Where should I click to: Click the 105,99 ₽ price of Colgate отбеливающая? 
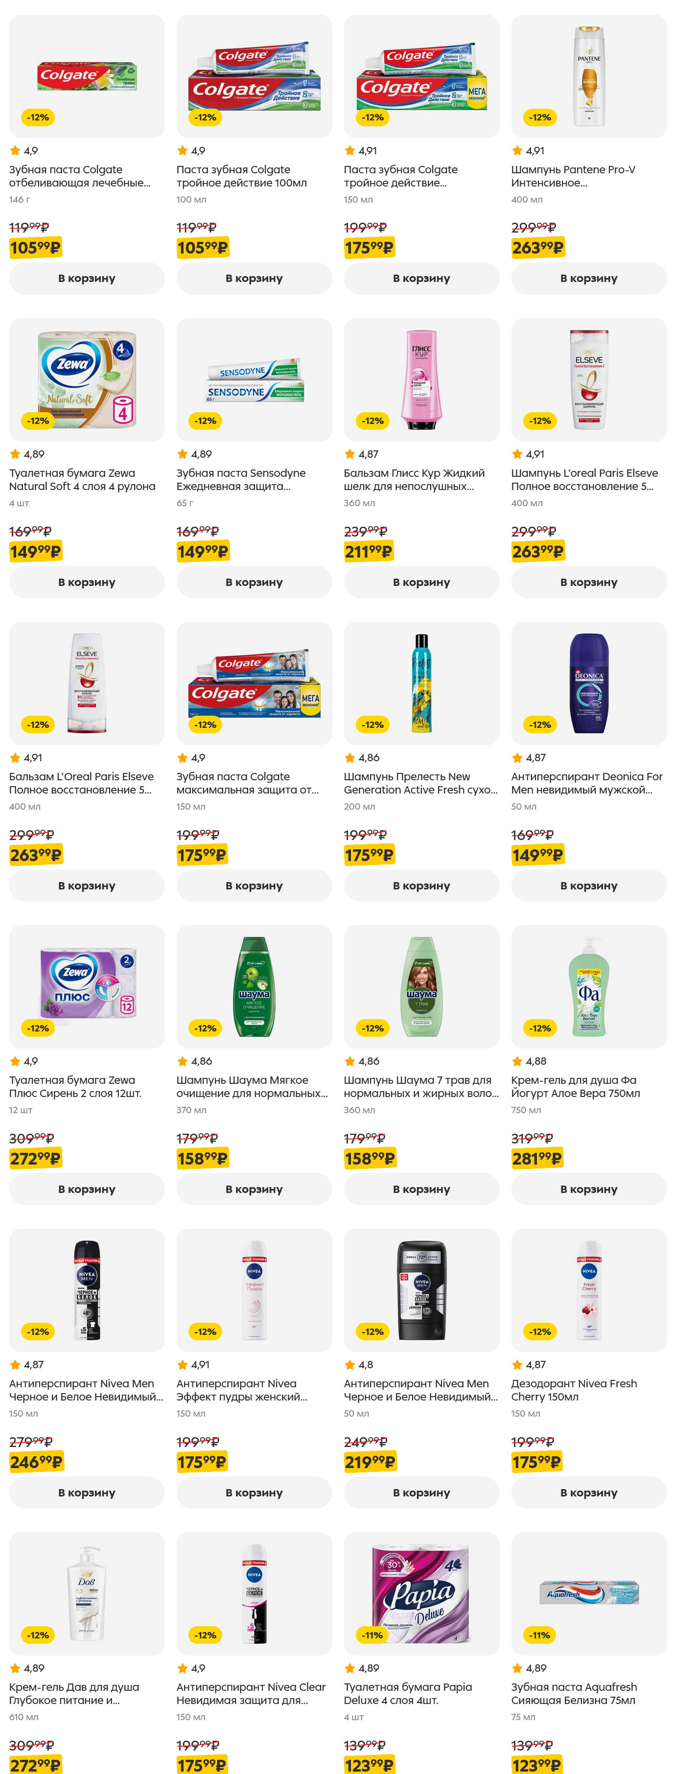point(35,248)
